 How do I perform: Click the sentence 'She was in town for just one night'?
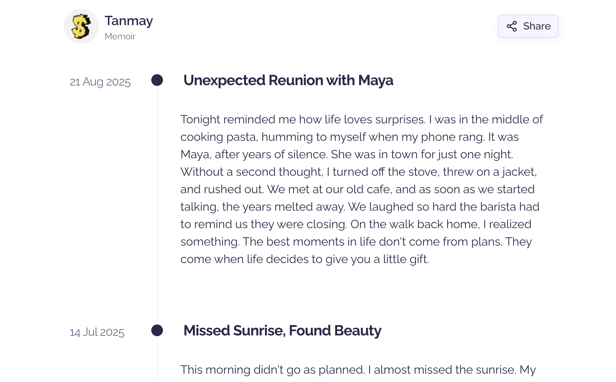point(422,154)
